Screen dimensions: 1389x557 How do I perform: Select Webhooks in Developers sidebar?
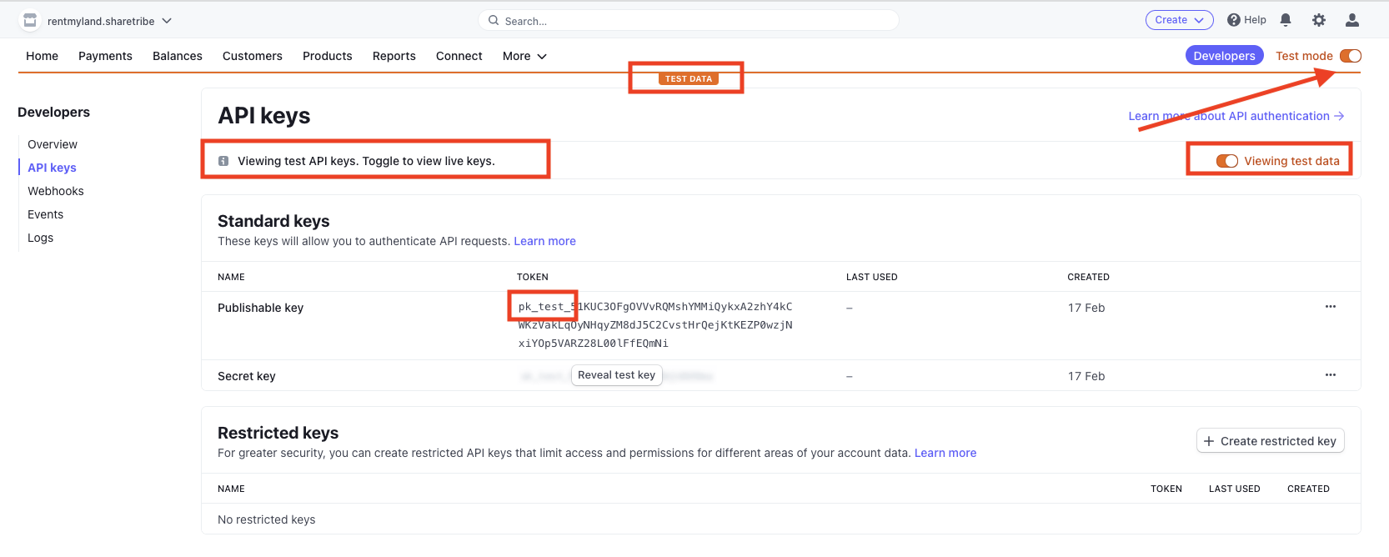pyautogui.click(x=56, y=191)
